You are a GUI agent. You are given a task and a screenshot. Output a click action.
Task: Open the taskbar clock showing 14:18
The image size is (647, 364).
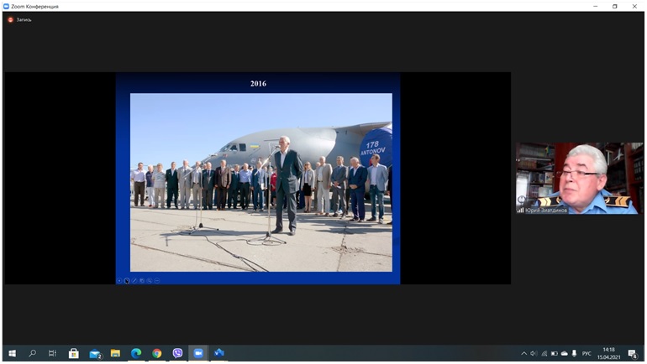[608, 353]
